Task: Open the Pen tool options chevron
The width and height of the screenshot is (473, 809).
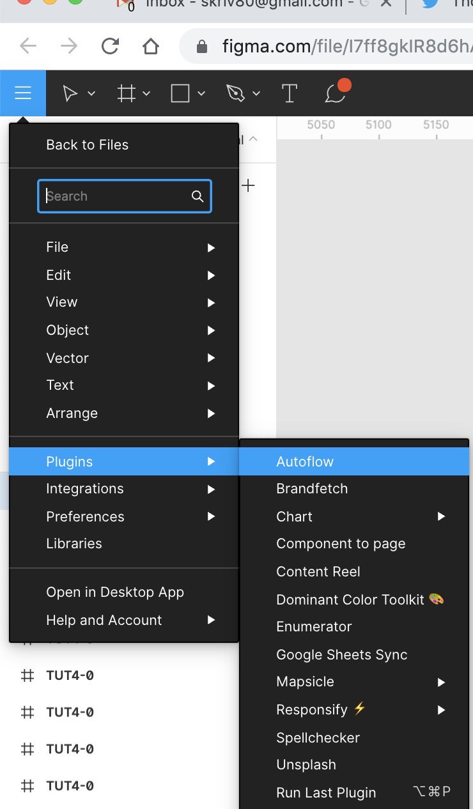Action: 256,94
